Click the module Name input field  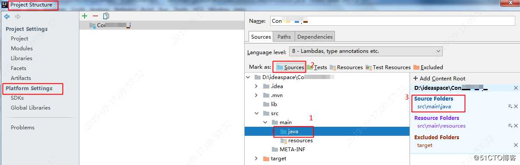[x=392, y=21]
